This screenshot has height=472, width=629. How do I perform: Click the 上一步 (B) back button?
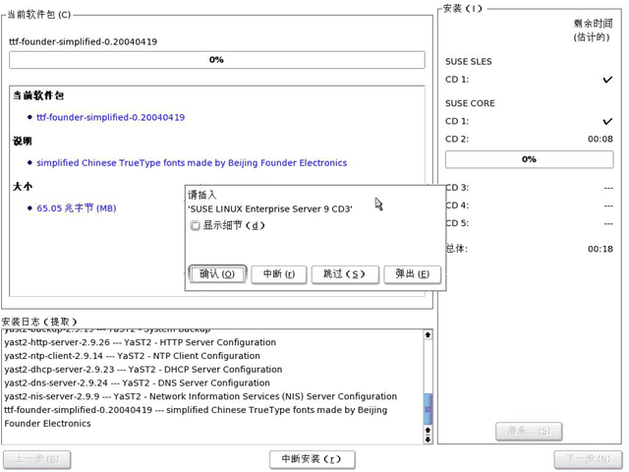pos(37,459)
